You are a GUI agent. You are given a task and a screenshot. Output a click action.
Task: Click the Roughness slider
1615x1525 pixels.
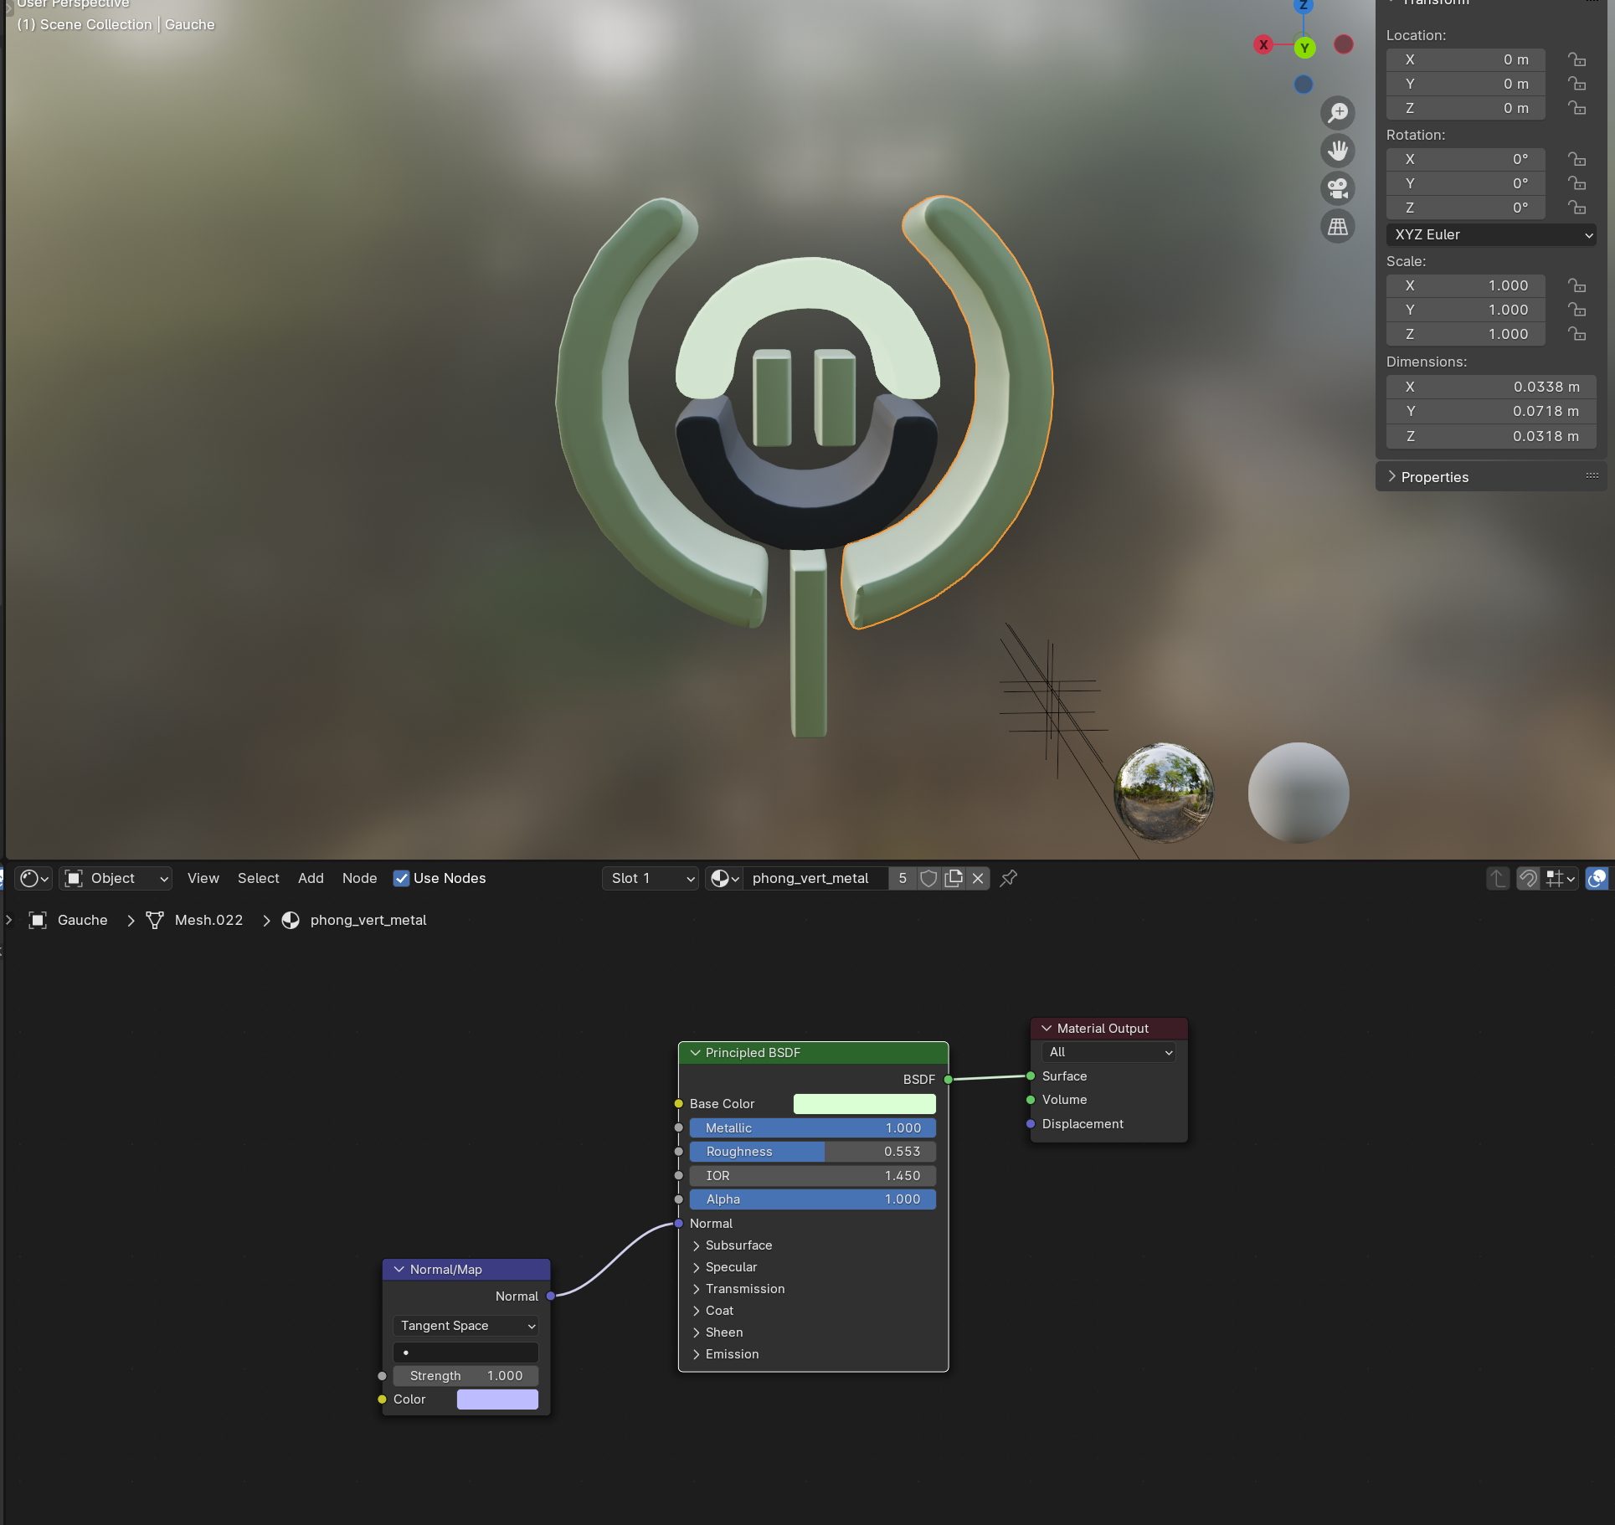(x=812, y=1152)
